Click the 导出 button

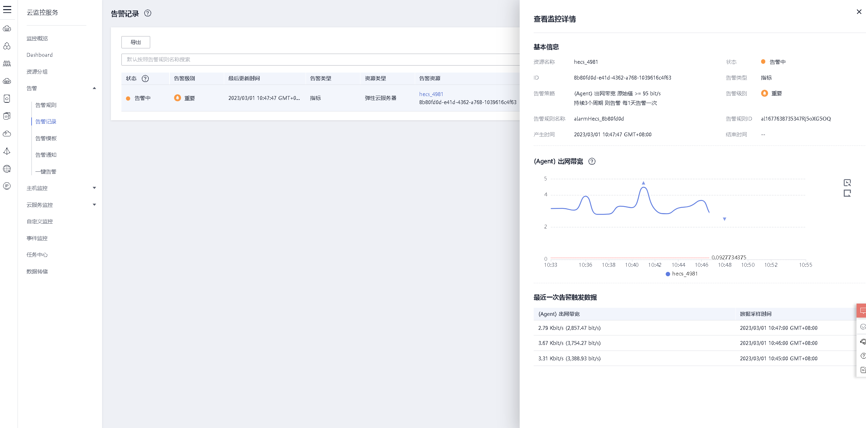(135, 42)
